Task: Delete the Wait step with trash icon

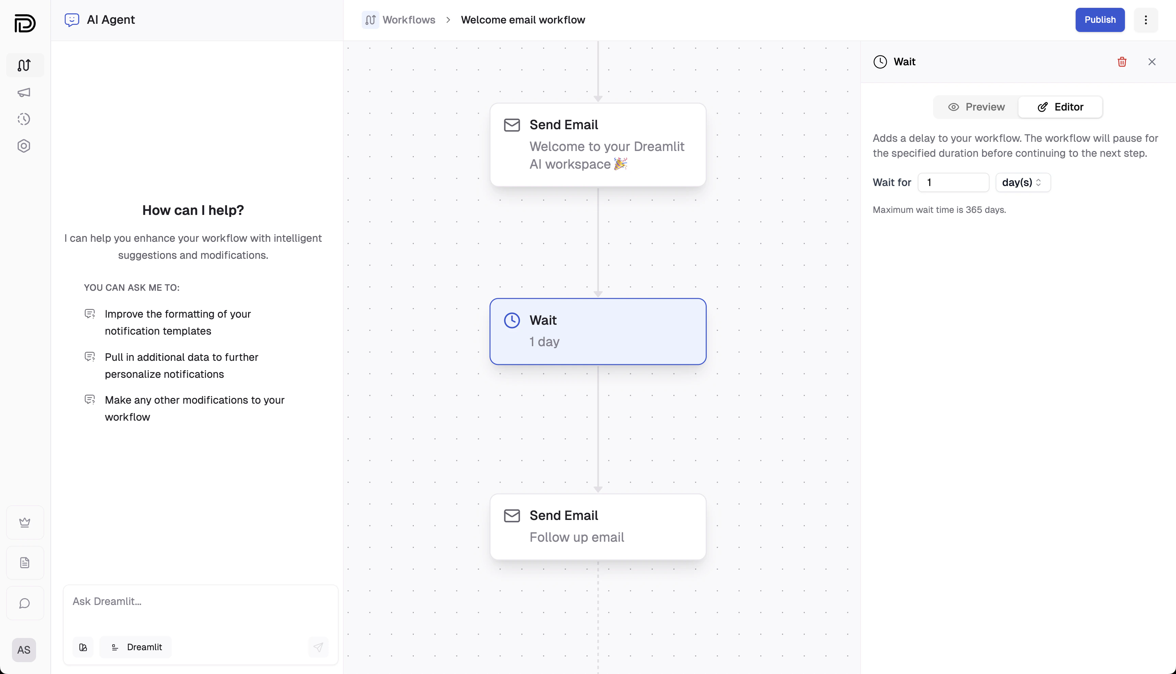Action: coord(1122,62)
